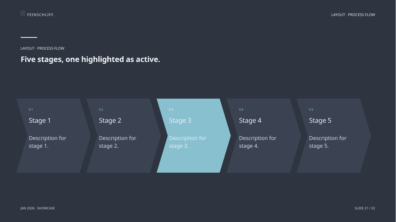Select the Stage 2 chevron shape

[124, 136]
